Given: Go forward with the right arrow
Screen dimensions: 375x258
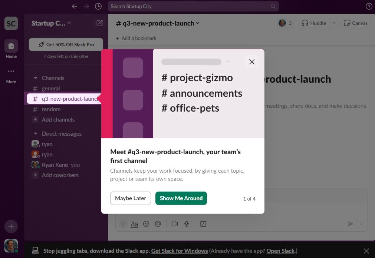Looking at the screenshot, I should [86, 6].
